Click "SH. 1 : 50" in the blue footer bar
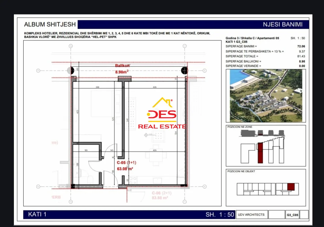The image size is (324, 227). tap(220, 215)
